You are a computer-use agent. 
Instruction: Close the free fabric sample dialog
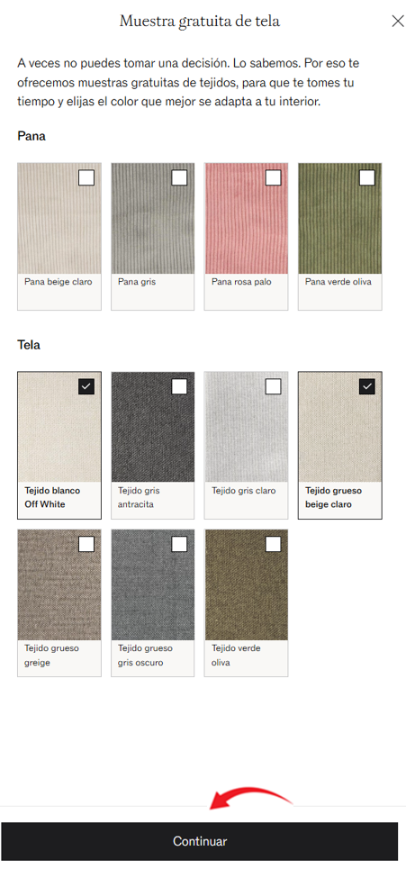click(398, 21)
